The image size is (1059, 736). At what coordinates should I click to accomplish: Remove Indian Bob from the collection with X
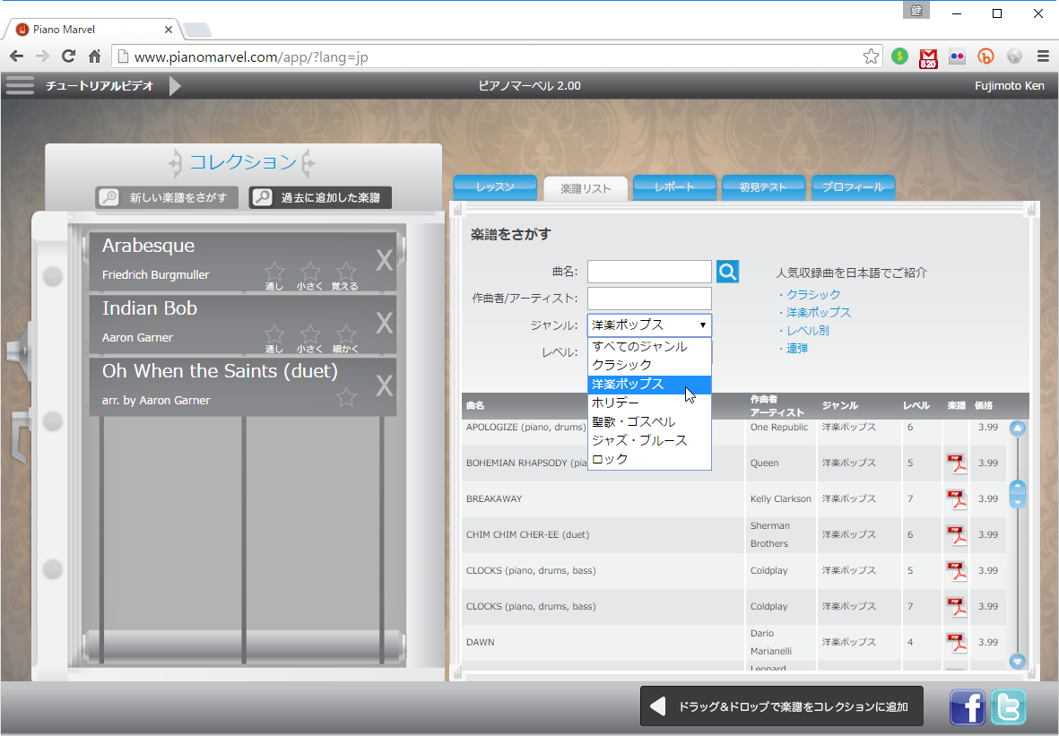point(385,323)
